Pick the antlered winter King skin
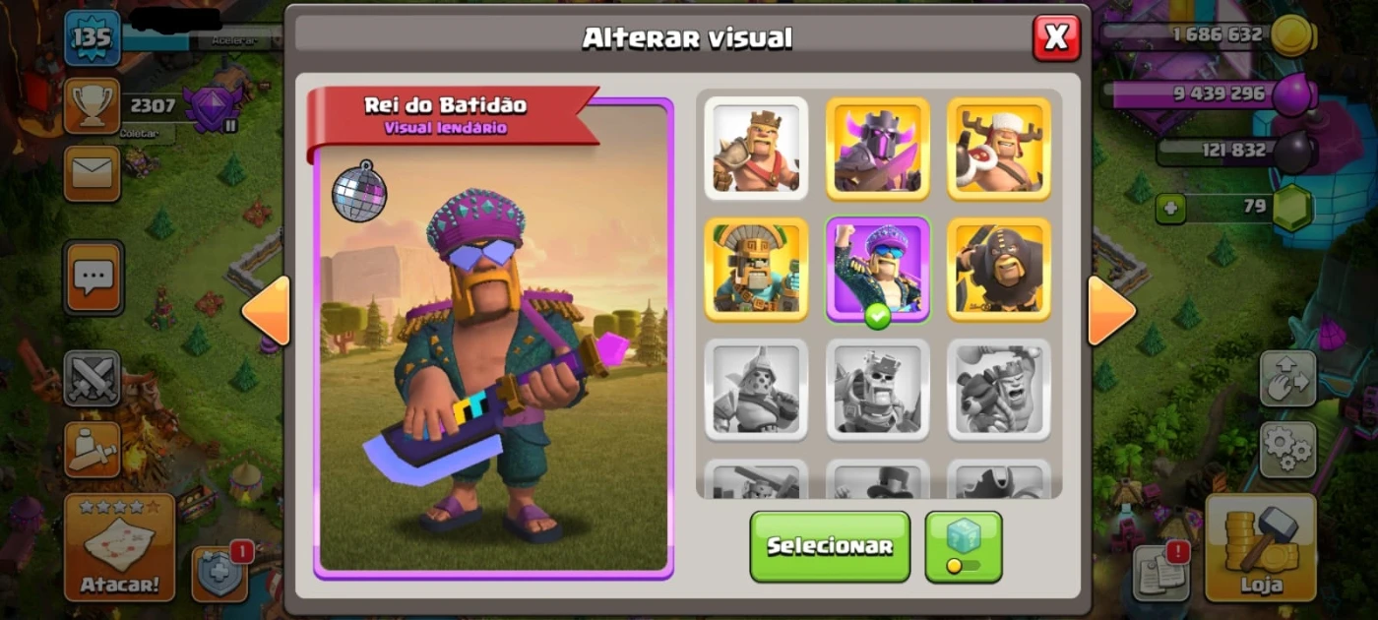This screenshot has height=620, width=1378. coord(999,149)
